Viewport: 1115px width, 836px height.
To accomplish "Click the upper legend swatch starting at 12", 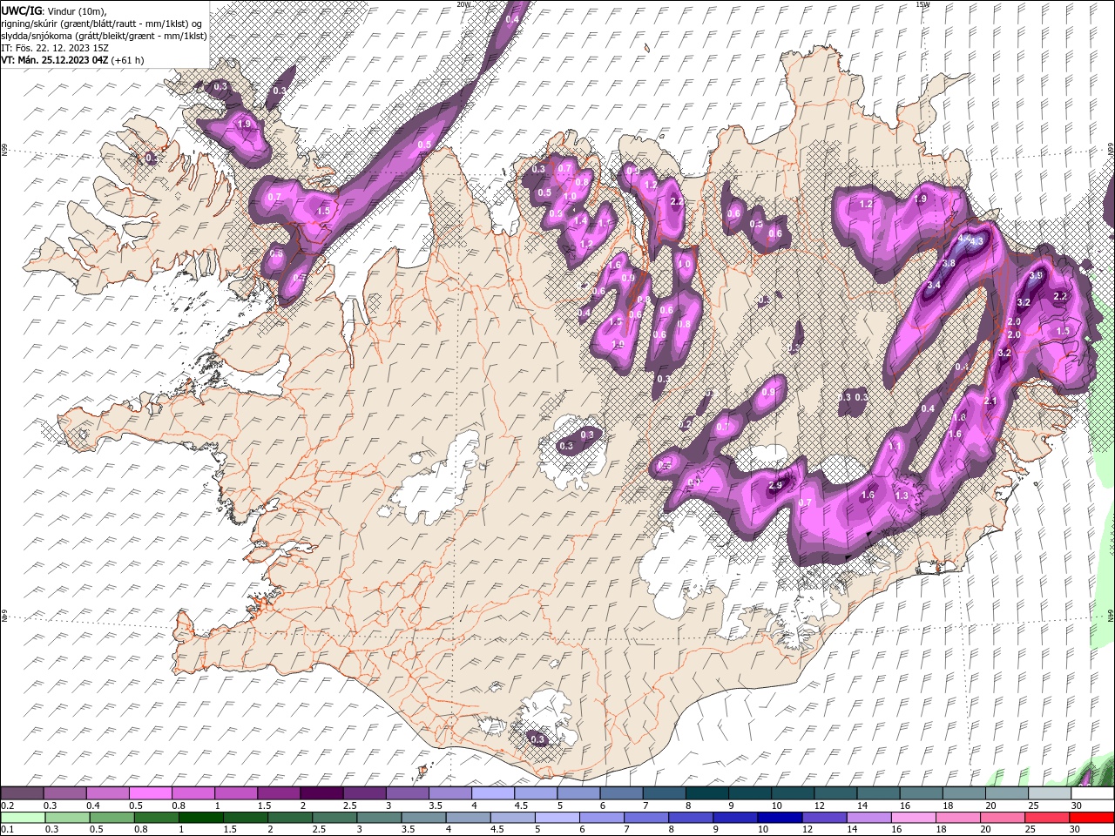I will [835, 793].
